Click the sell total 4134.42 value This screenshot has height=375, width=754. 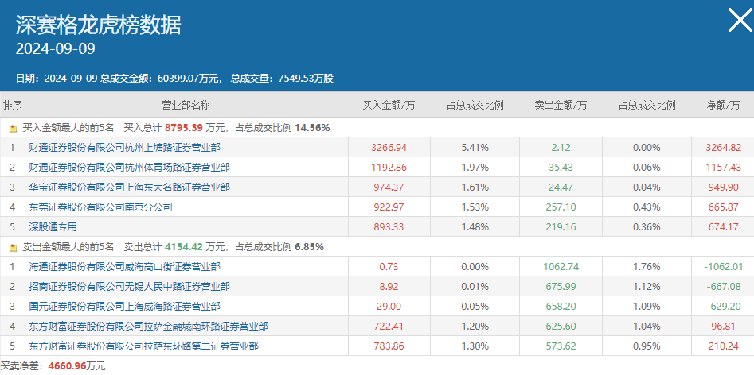point(184,247)
